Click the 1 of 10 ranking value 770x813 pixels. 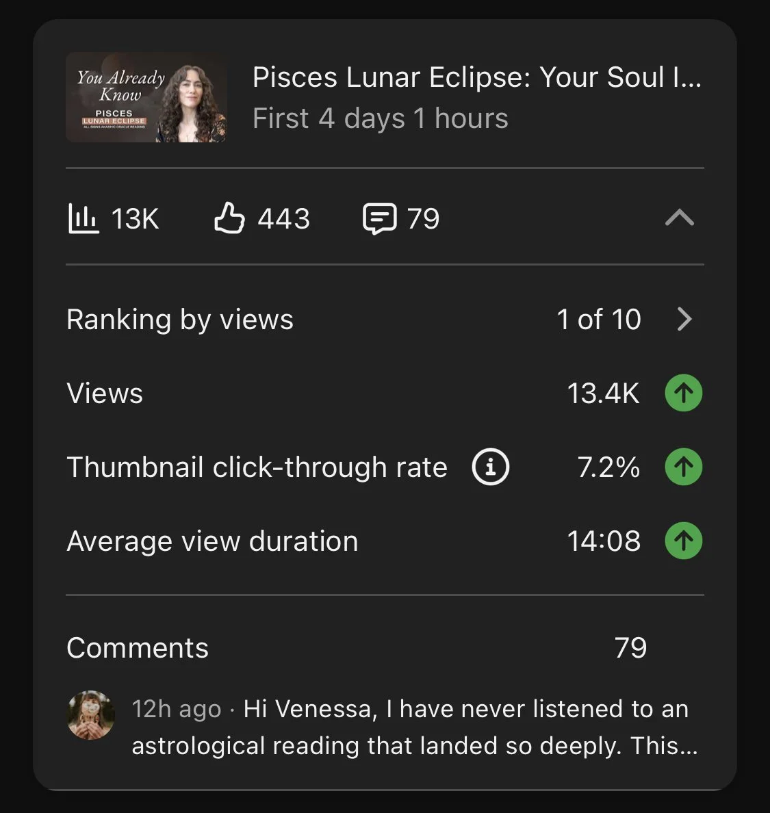pos(599,319)
